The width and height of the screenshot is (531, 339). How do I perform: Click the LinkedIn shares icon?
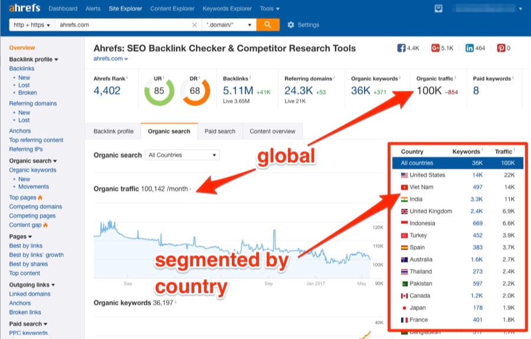click(x=470, y=48)
